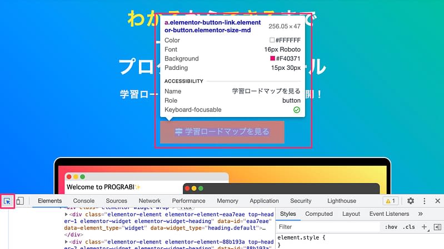Switch to the Console tab
The height and width of the screenshot is (249, 444).
[x=84, y=201]
